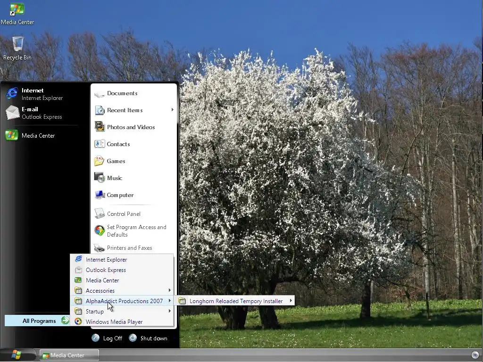Expand the Accessories submenu arrow
483x362 pixels.
(169, 290)
